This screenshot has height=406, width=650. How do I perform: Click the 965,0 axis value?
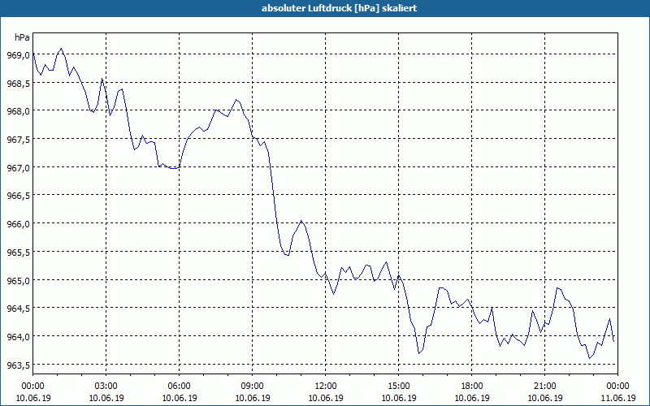pyautogui.click(x=19, y=281)
